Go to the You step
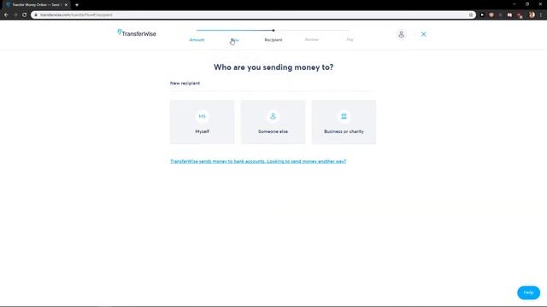Image resolution: width=547 pixels, height=307 pixels. click(x=235, y=40)
